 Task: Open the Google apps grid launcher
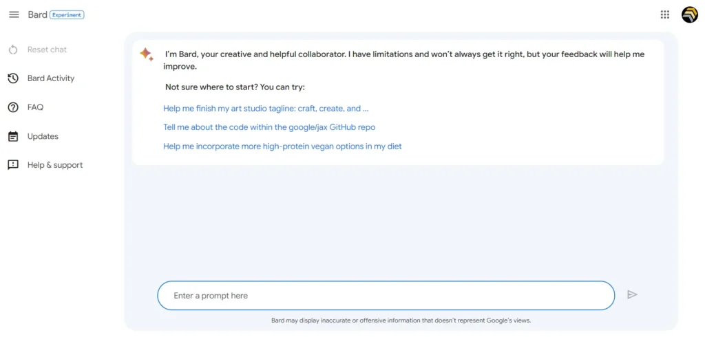coord(664,14)
